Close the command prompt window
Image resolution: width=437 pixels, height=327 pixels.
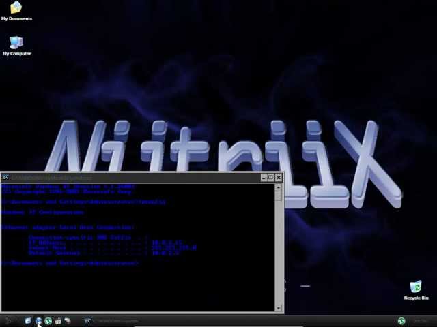click(279, 177)
